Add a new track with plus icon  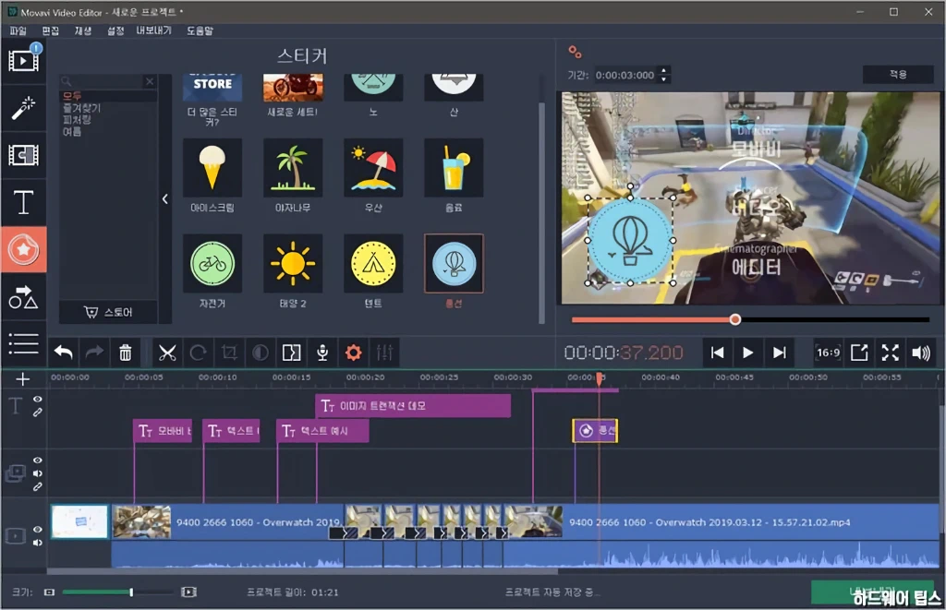23,379
